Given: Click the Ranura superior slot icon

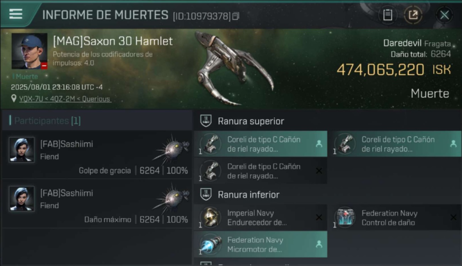Looking at the screenshot, I should click(206, 121).
